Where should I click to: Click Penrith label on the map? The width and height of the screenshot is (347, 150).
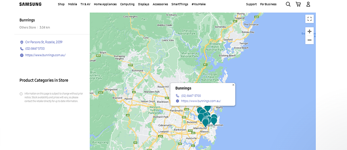(x=129, y=99)
